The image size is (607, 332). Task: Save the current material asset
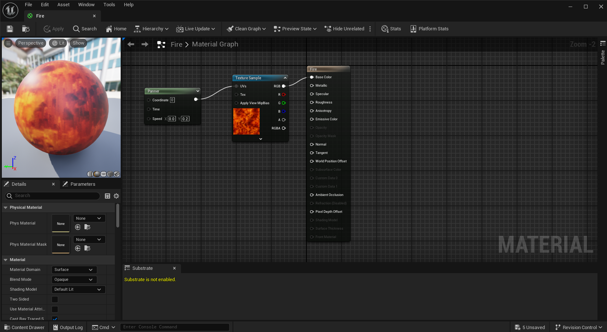10,29
